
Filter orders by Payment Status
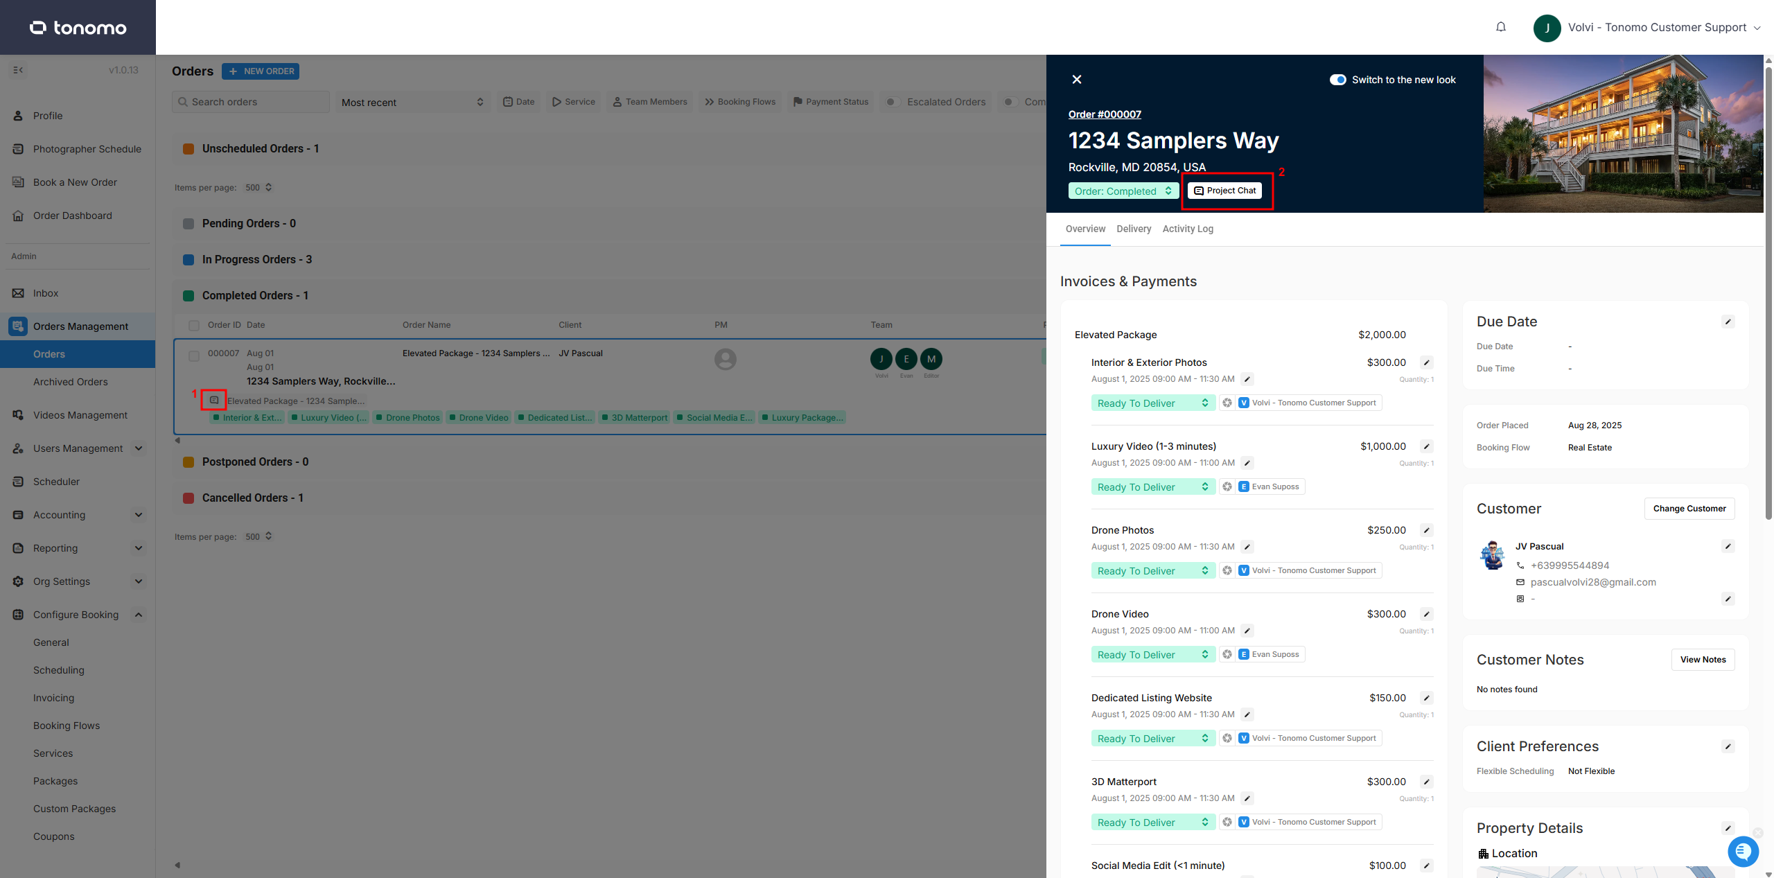pos(830,102)
